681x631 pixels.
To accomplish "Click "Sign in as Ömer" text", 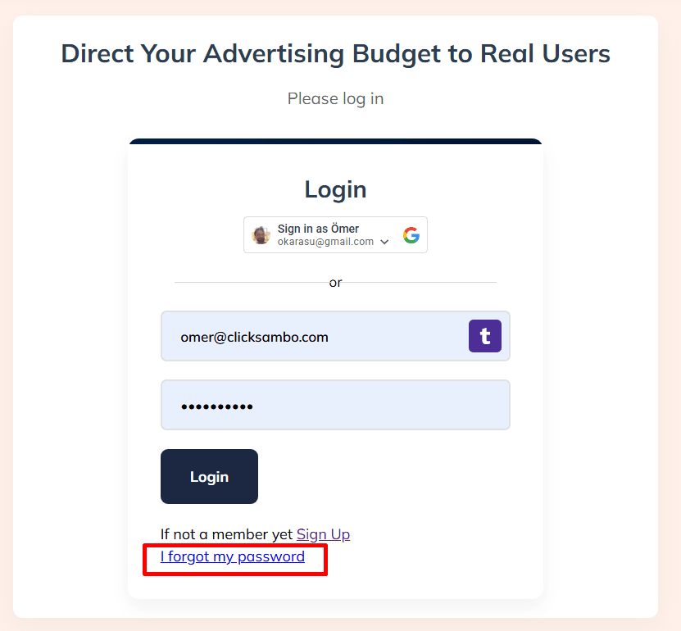I will (x=318, y=229).
